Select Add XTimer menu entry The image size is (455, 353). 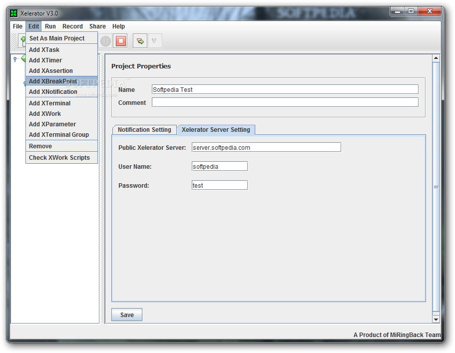61,60
